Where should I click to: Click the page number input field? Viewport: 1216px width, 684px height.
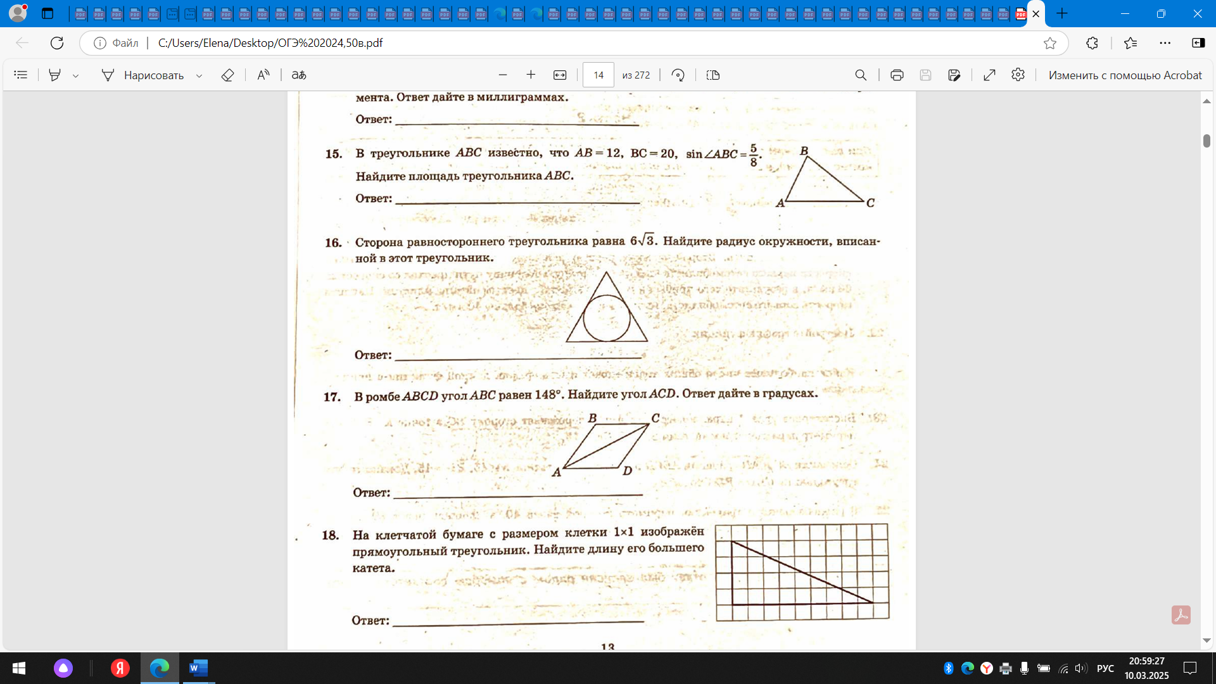click(598, 75)
